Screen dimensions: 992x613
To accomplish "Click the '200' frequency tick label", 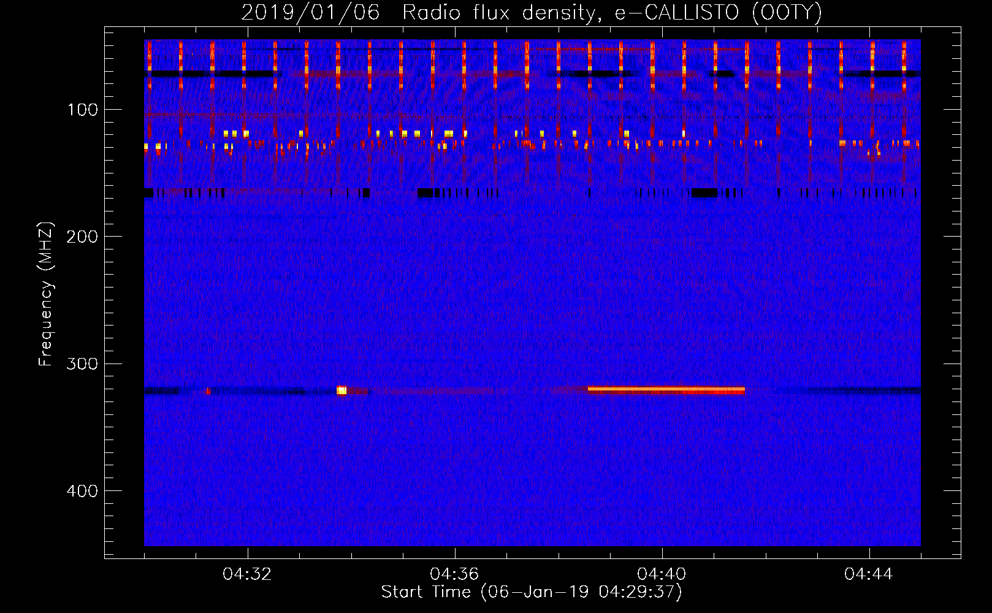I will coord(82,237).
